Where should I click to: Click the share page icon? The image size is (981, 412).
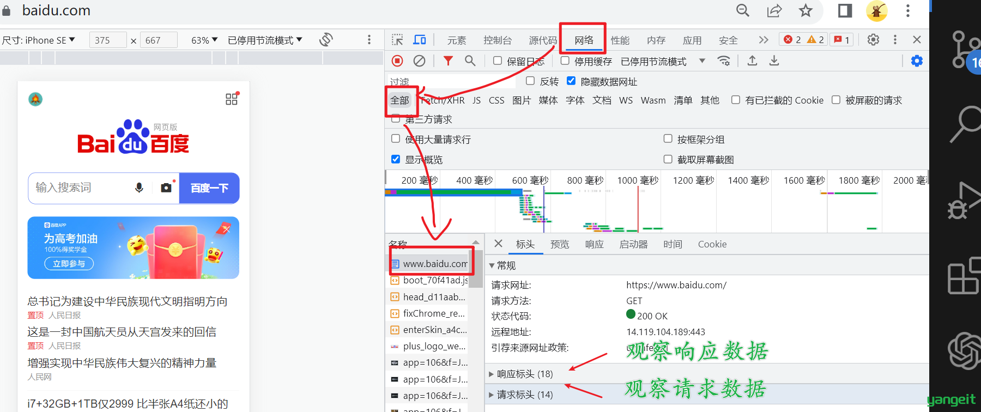774,10
